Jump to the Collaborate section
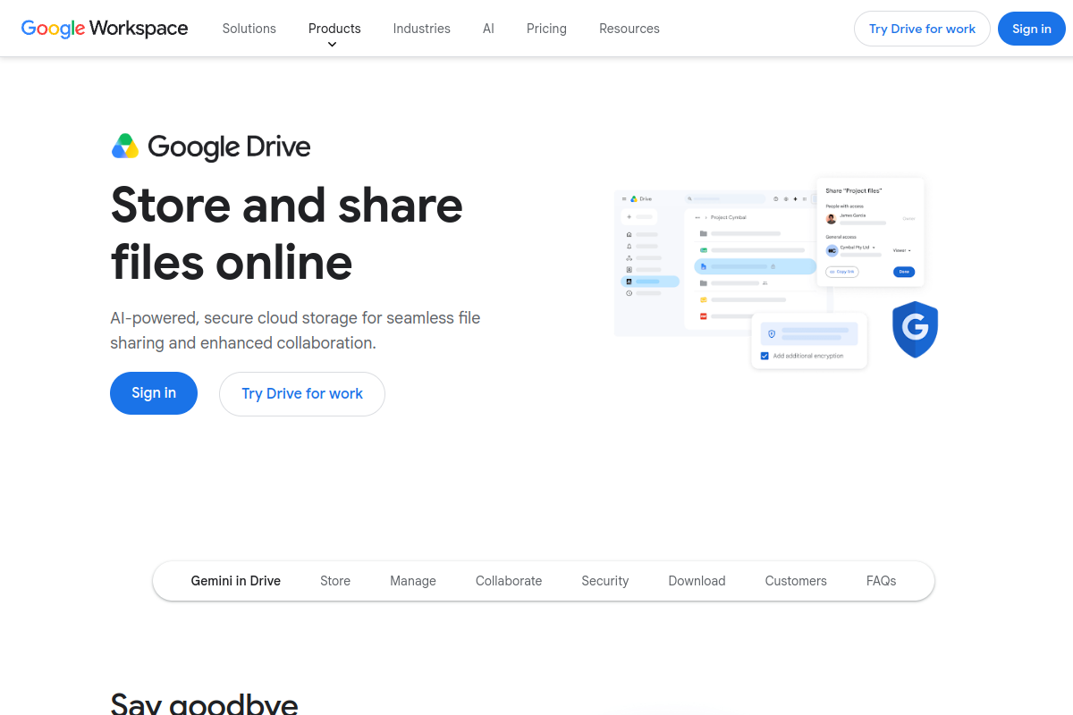Viewport: 1073px width, 715px height. point(509,581)
